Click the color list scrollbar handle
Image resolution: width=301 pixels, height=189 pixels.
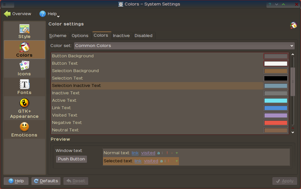pos(293,82)
